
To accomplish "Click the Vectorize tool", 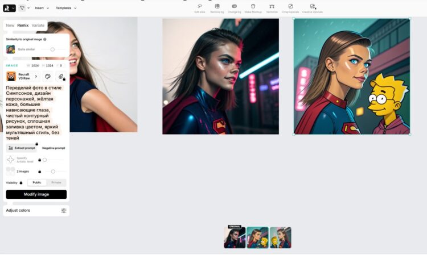I will point(272,9).
